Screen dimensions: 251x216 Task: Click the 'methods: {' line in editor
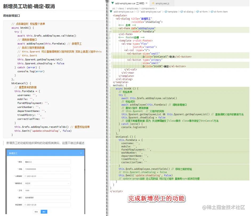120,85
